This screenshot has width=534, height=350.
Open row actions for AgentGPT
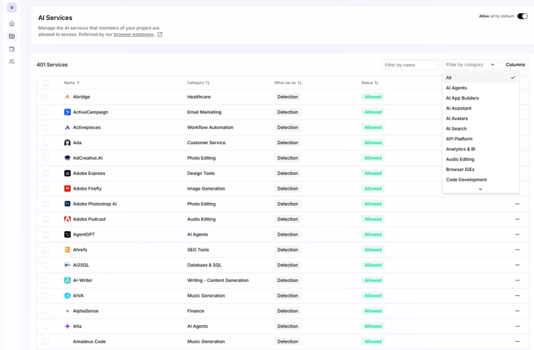[x=517, y=234]
